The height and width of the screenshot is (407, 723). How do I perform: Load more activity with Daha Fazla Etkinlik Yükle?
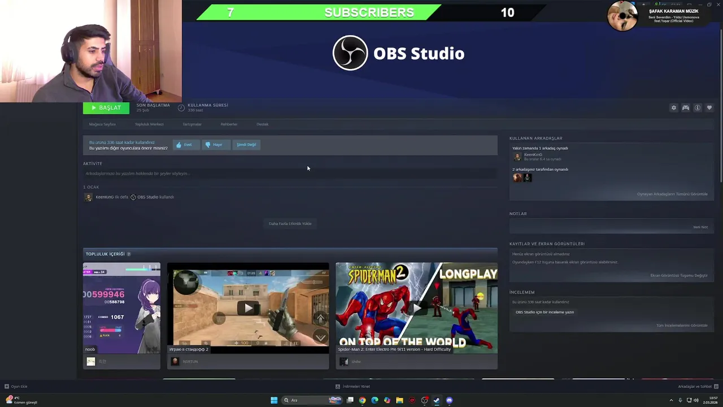(290, 224)
